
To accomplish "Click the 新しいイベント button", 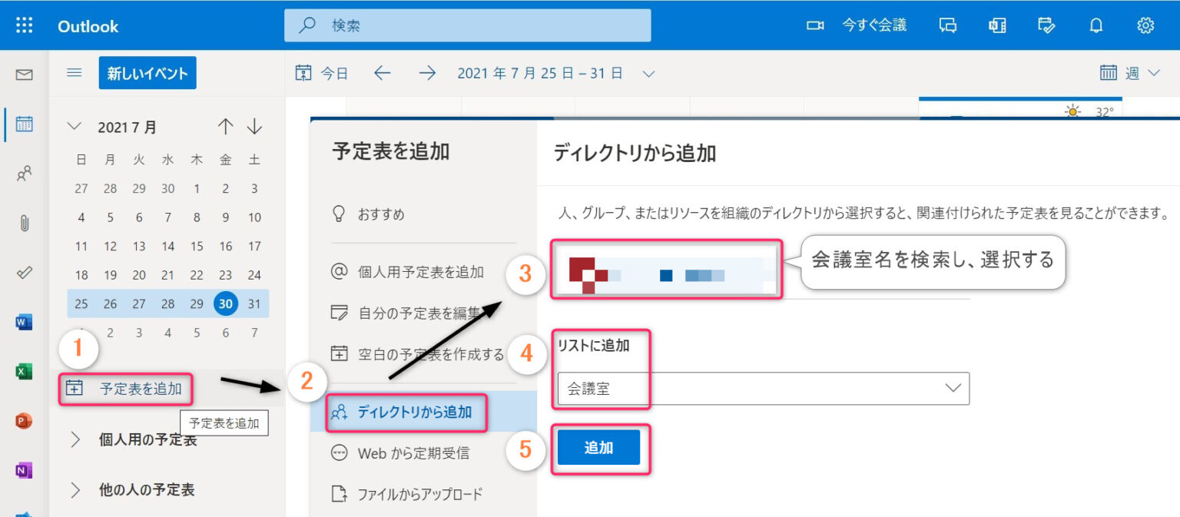I will [x=147, y=74].
